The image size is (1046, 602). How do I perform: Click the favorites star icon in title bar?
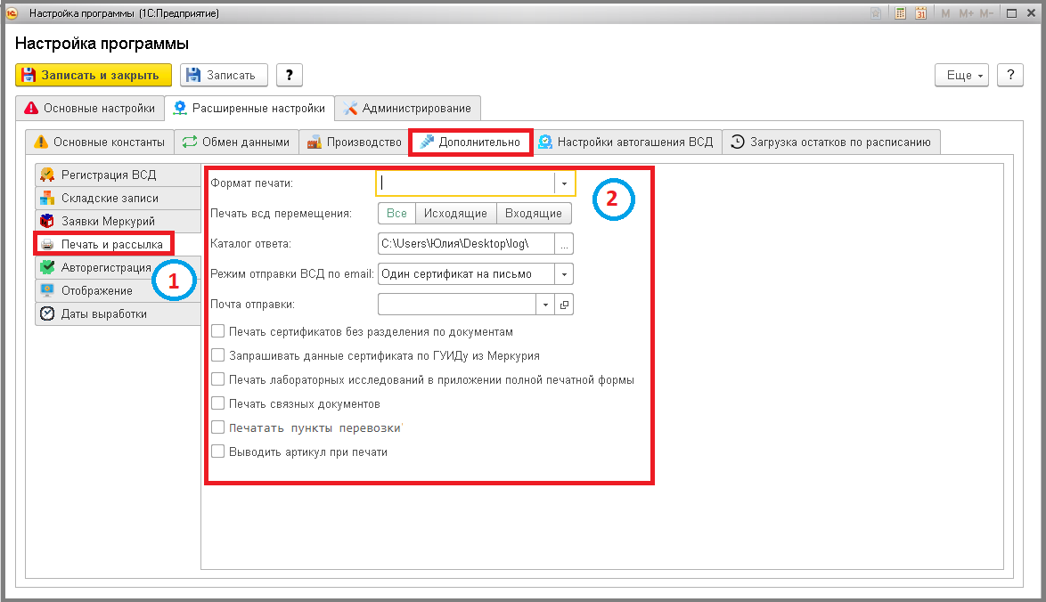(876, 13)
